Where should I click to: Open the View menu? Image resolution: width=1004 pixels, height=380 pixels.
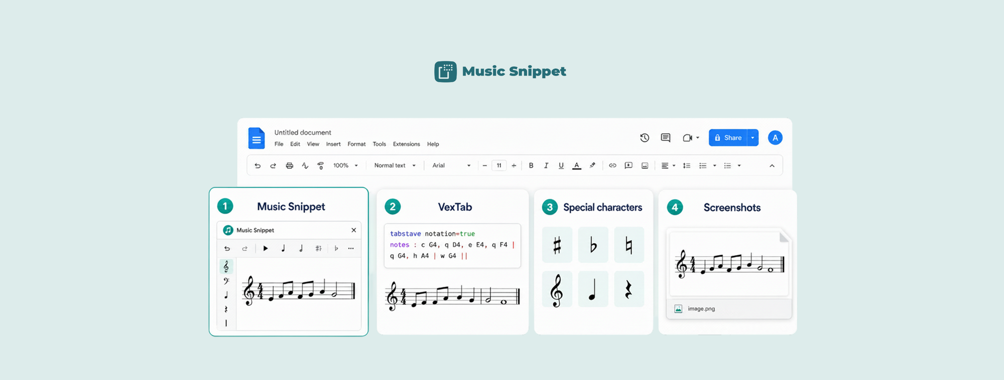(x=313, y=144)
